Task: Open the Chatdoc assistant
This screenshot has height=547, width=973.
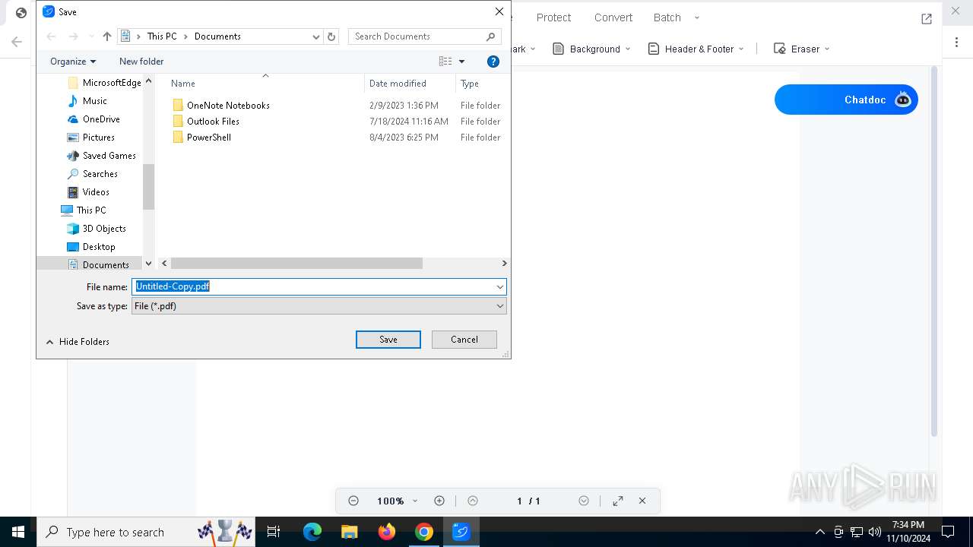Action: point(846,100)
